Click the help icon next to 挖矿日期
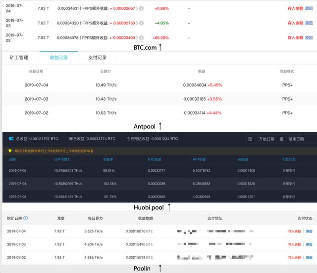317x273 pixels. [x=25, y=218]
